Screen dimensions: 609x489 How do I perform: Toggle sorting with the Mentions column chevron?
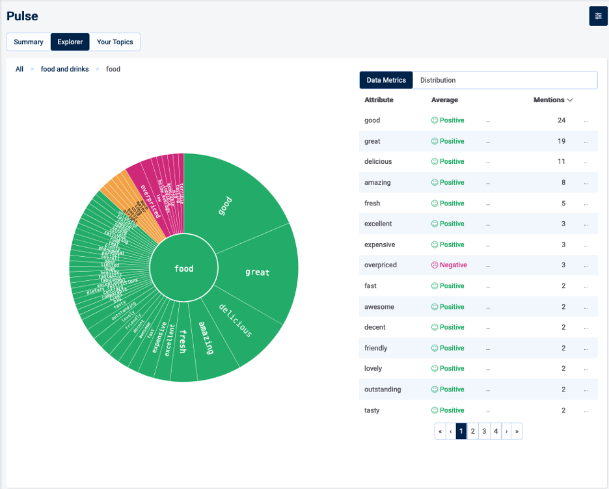[570, 99]
